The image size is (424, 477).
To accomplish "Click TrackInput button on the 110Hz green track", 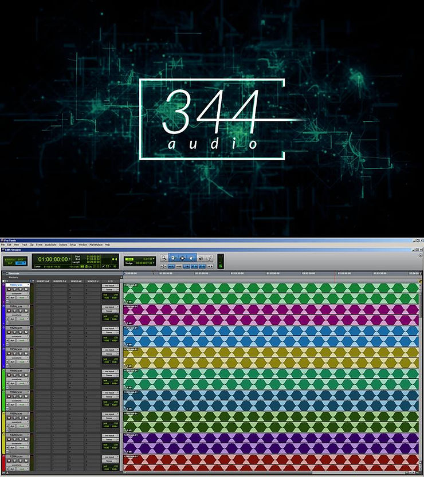I will [x=14, y=290].
